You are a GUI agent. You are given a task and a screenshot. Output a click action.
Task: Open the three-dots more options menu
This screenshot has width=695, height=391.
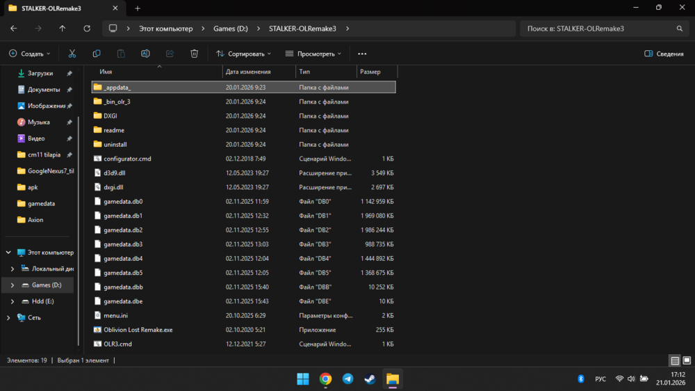361,54
